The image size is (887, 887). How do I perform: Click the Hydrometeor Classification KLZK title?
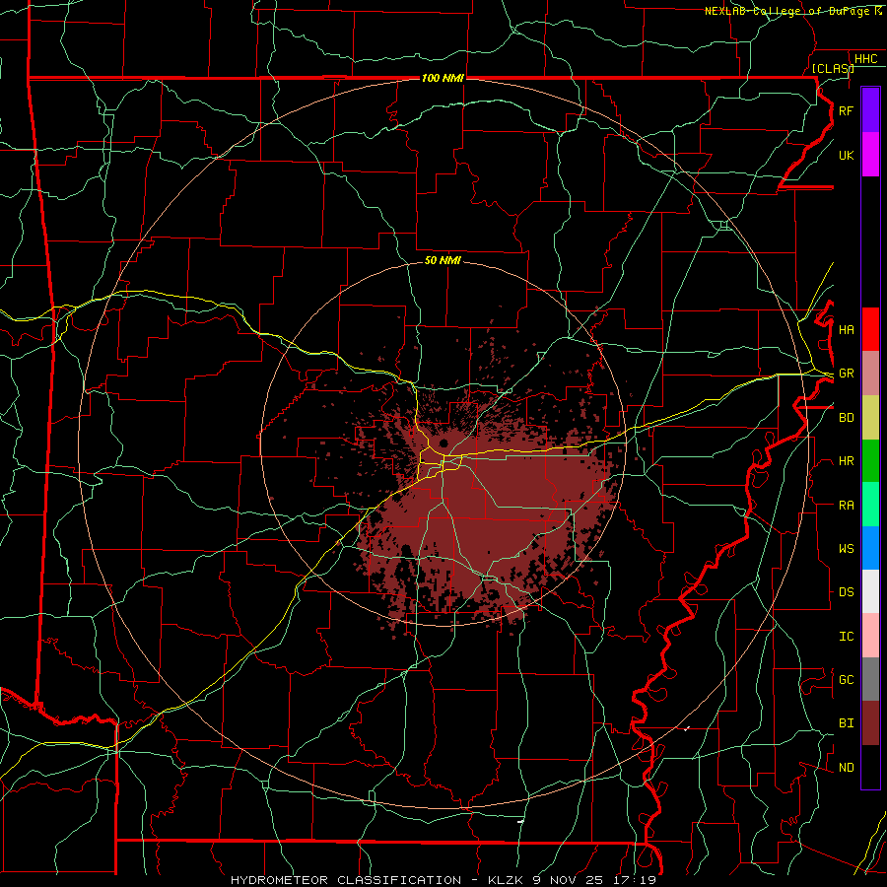(x=443, y=880)
